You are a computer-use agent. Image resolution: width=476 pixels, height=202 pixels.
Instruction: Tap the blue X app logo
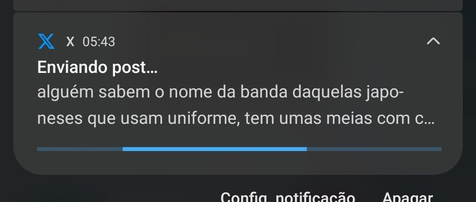tap(46, 41)
